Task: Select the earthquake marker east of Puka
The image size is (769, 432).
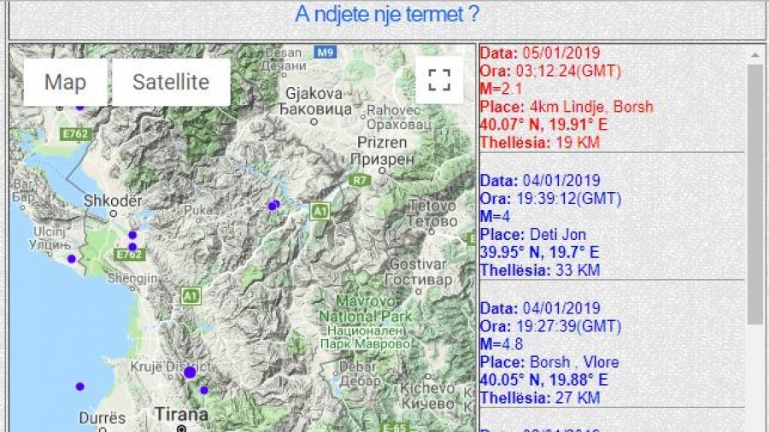Action: coord(273,205)
